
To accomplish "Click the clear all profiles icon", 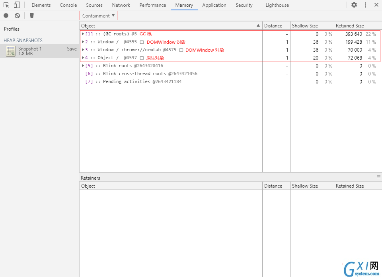I will point(17,15).
